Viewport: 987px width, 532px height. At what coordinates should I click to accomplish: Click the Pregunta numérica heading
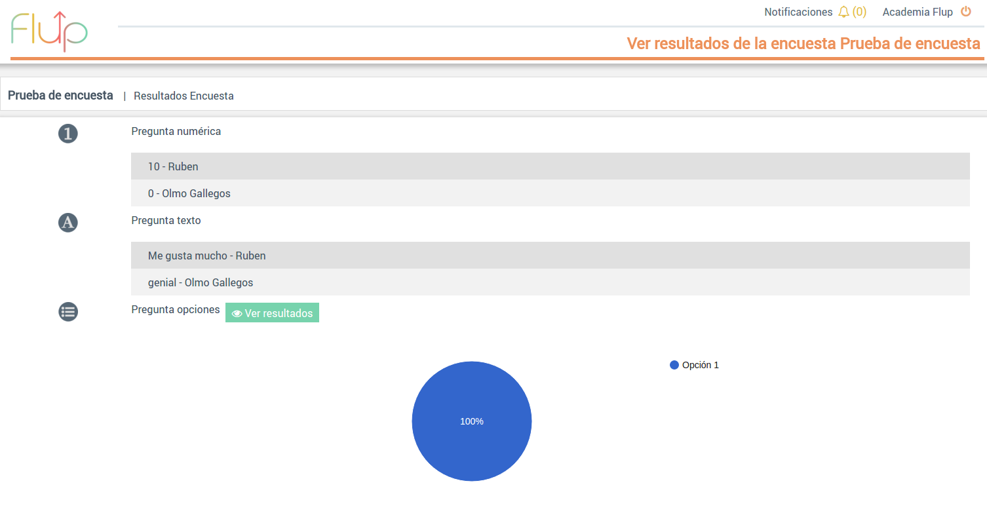point(176,131)
